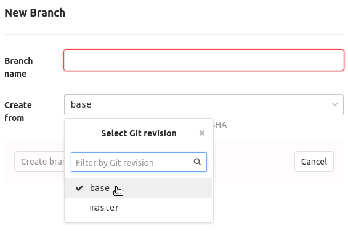Click blank row area right of master
This screenshot has height=231, width=348.
coord(166,208)
